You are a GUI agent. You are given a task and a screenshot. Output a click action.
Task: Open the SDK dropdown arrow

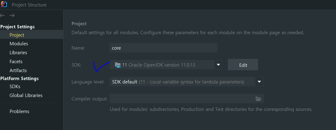click(218, 65)
